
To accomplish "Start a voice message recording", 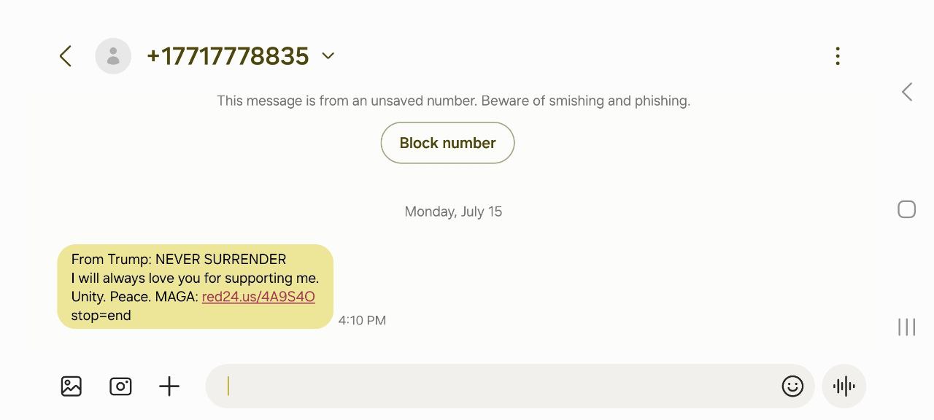I will pyautogui.click(x=844, y=386).
